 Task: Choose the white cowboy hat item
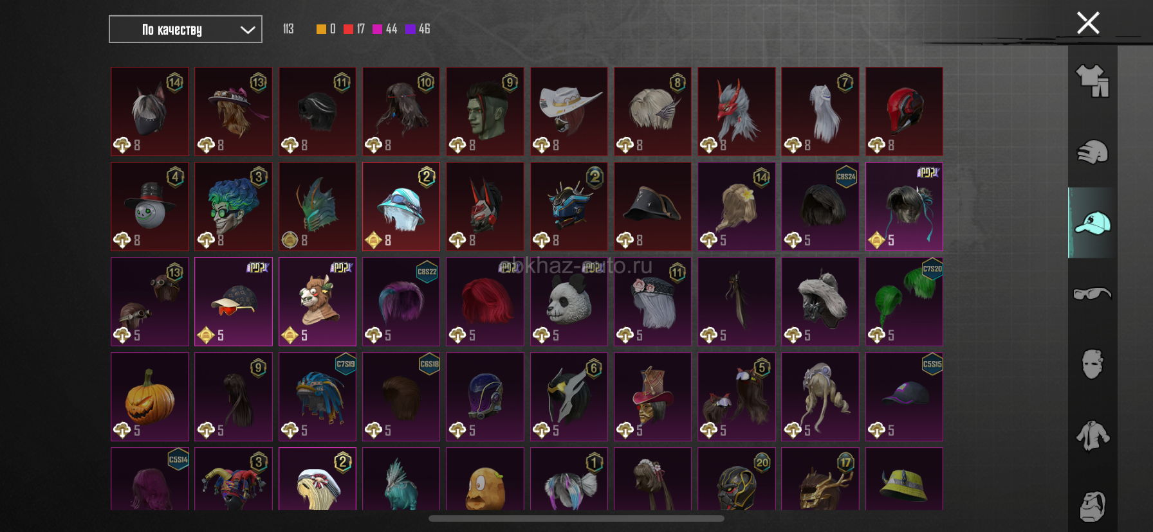coord(569,111)
